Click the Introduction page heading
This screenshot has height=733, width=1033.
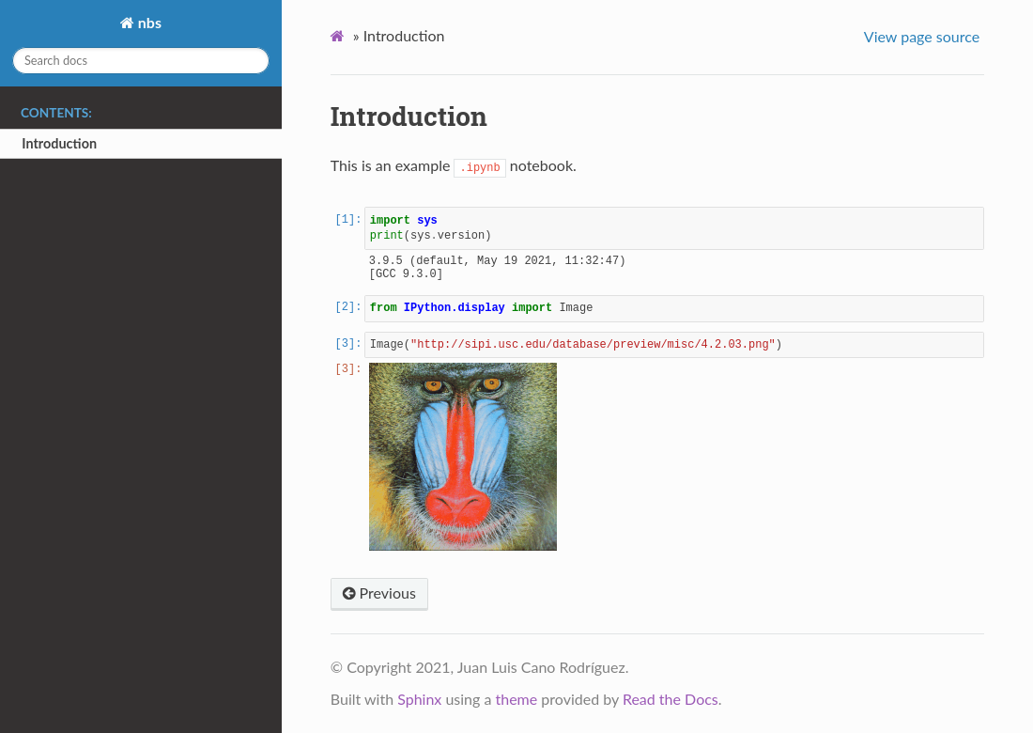tap(409, 117)
